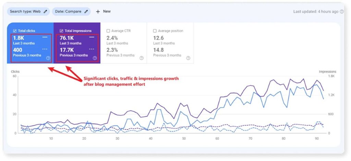This screenshot has width=351, height=161.
Task: Select the Average CTR metric card
Action: coord(123,43)
